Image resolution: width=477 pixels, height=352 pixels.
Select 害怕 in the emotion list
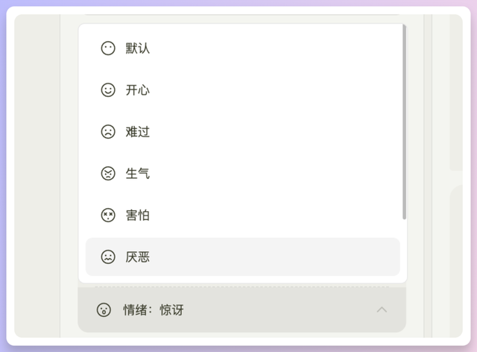138,216
